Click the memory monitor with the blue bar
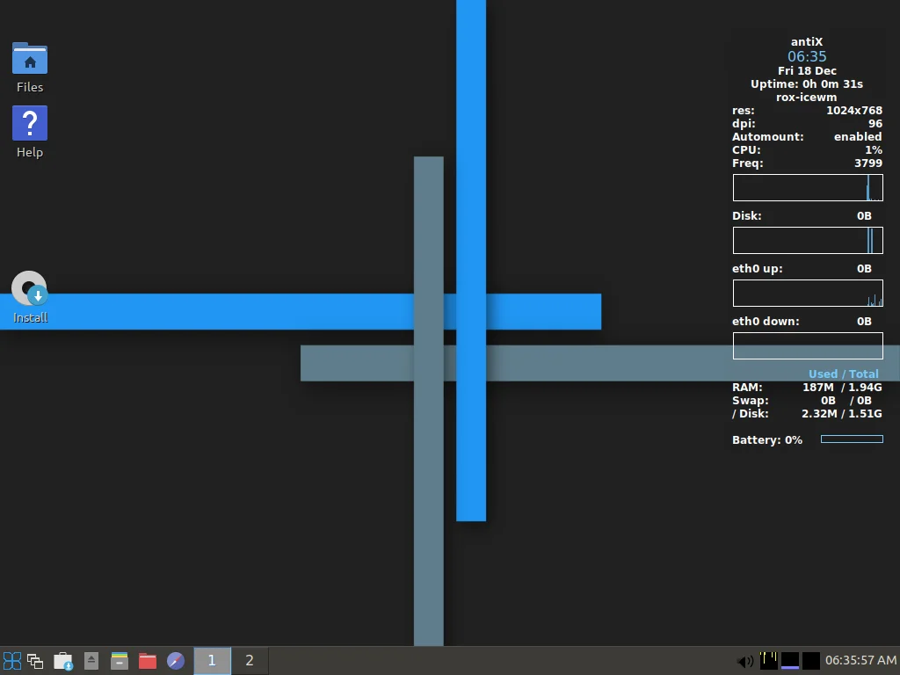 pyautogui.click(x=790, y=660)
